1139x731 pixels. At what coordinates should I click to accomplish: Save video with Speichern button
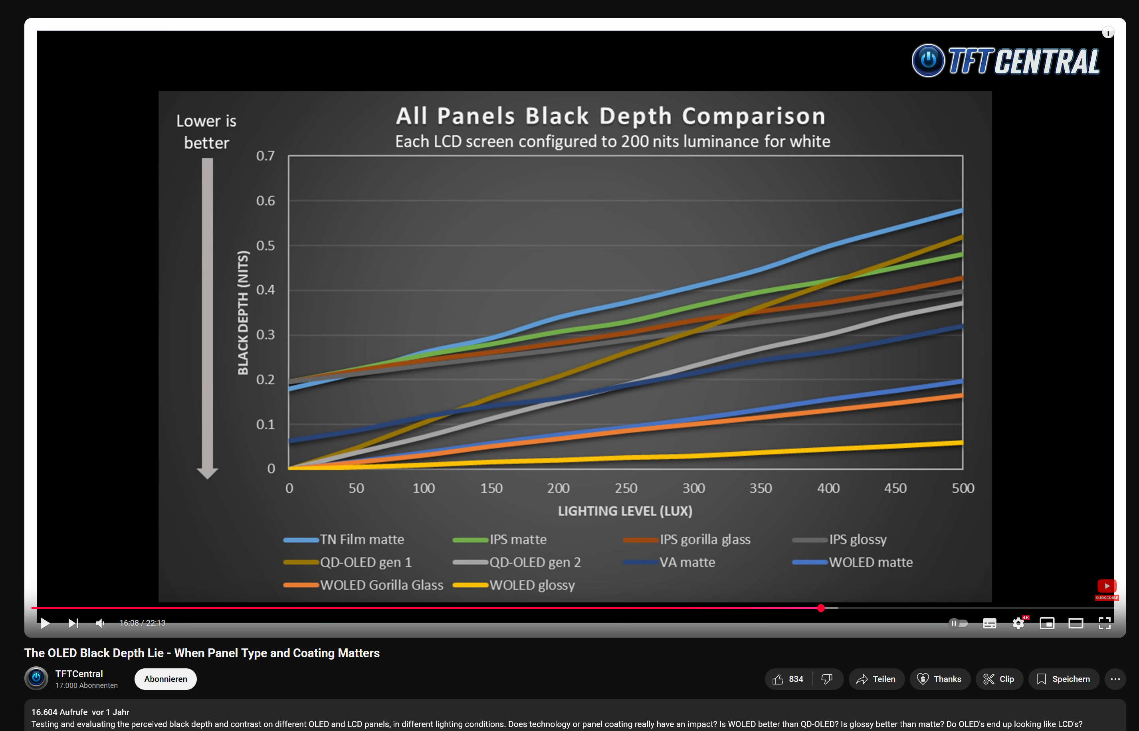(1063, 679)
